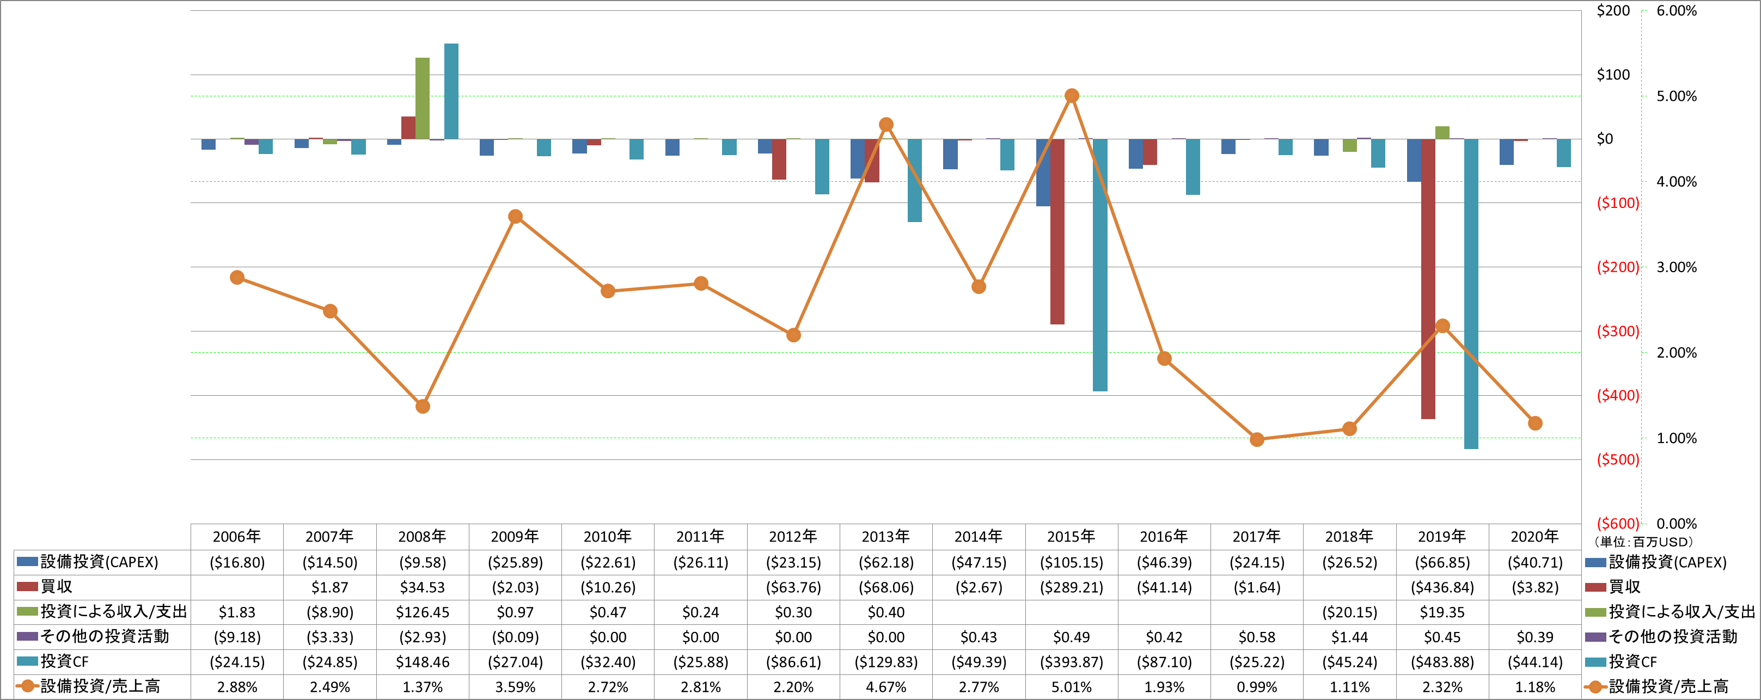Select the ratio cell 4.67%
This screenshot has width=1761, height=700.
tap(886, 687)
